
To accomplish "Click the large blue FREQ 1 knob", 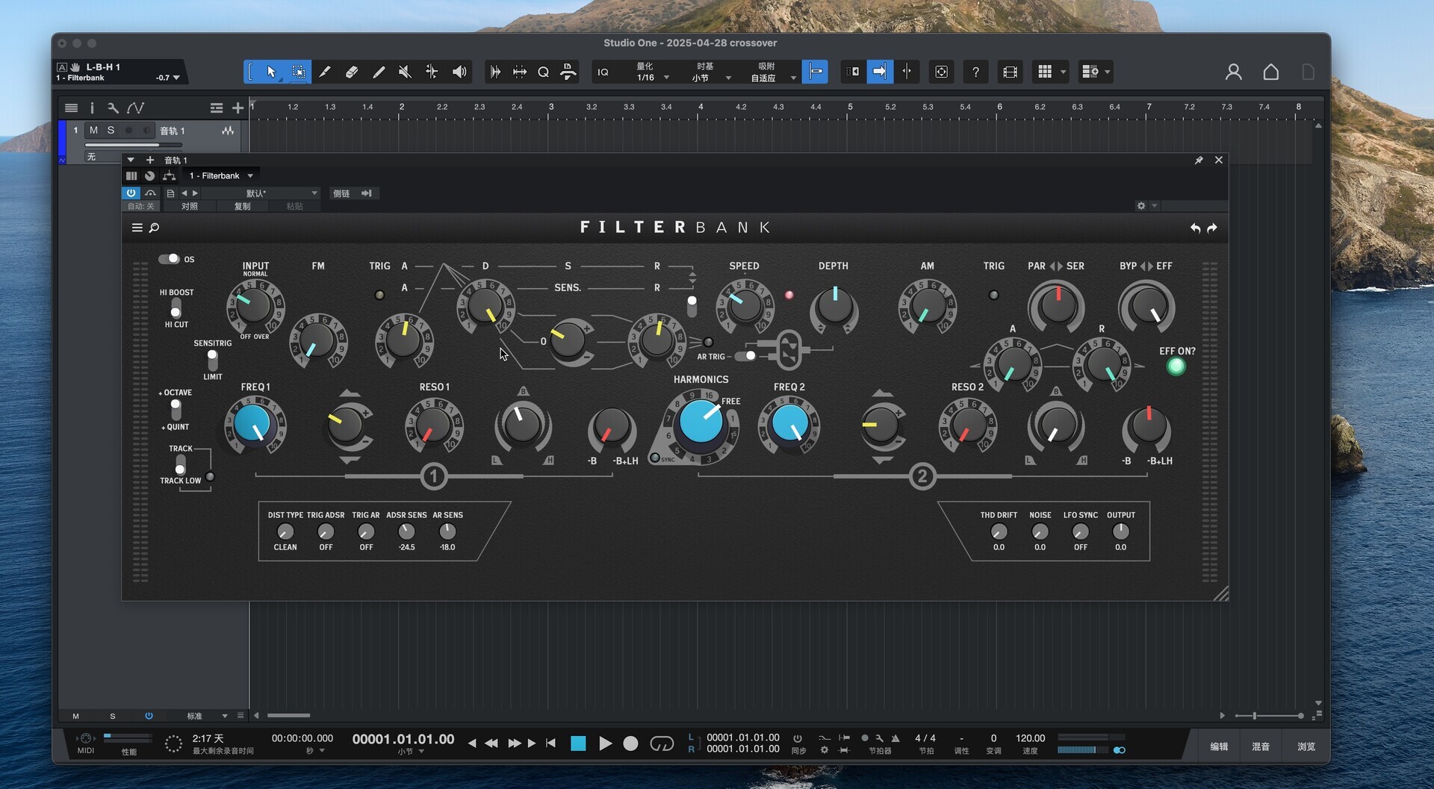I will (x=253, y=424).
